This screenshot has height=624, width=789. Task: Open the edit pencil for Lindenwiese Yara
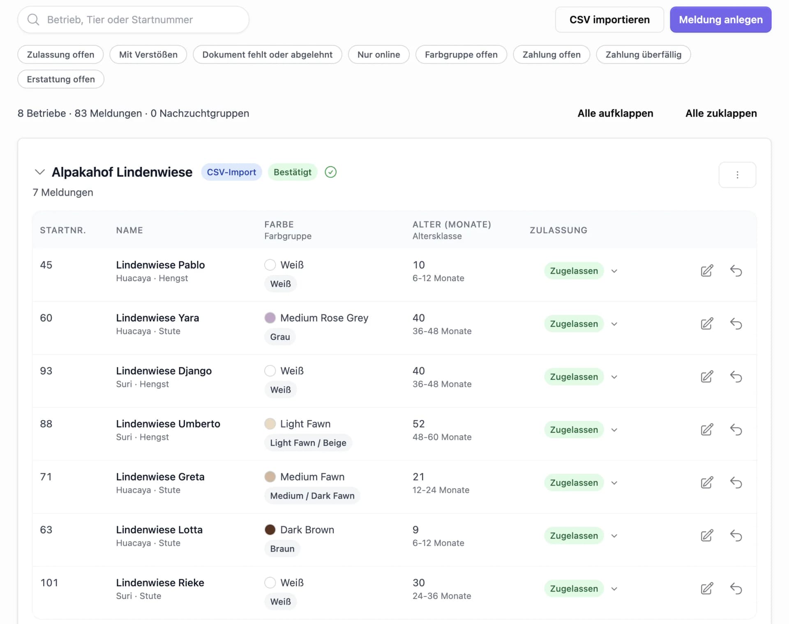pyautogui.click(x=706, y=324)
